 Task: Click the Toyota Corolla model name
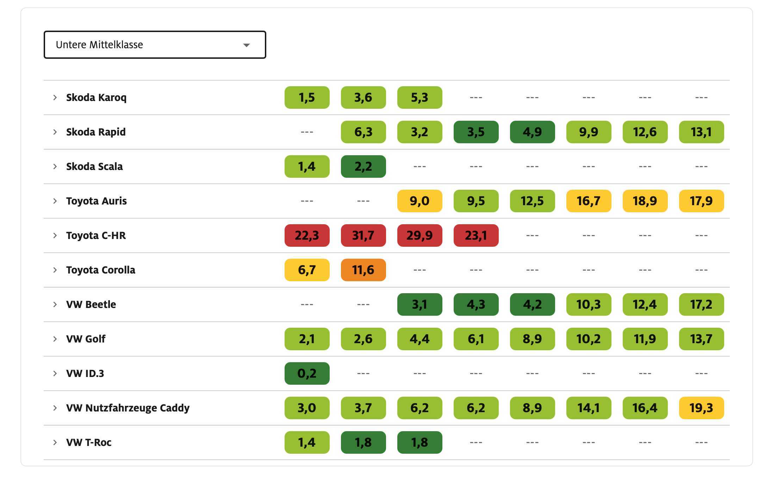(101, 270)
